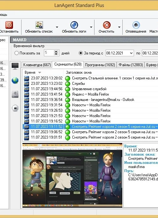Open Оповещения notifications icon
The image size is (158, 218).
tap(136, 25)
